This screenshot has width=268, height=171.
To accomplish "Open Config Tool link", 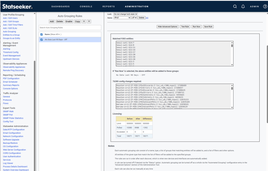I will tap(8, 121).
